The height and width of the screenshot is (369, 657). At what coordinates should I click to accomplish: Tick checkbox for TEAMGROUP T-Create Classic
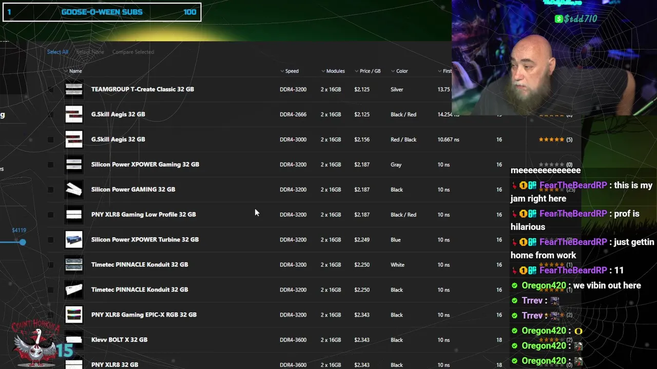point(50,89)
